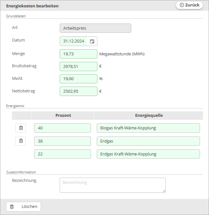209x215 pixels.
Task: Open the calendar date picker icon
Action: click(92, 41)
